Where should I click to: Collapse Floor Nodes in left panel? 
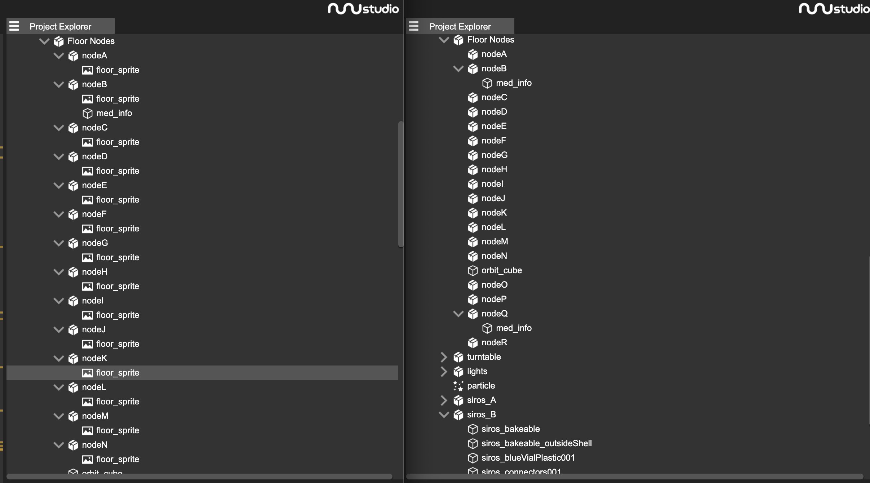[44, 41]
